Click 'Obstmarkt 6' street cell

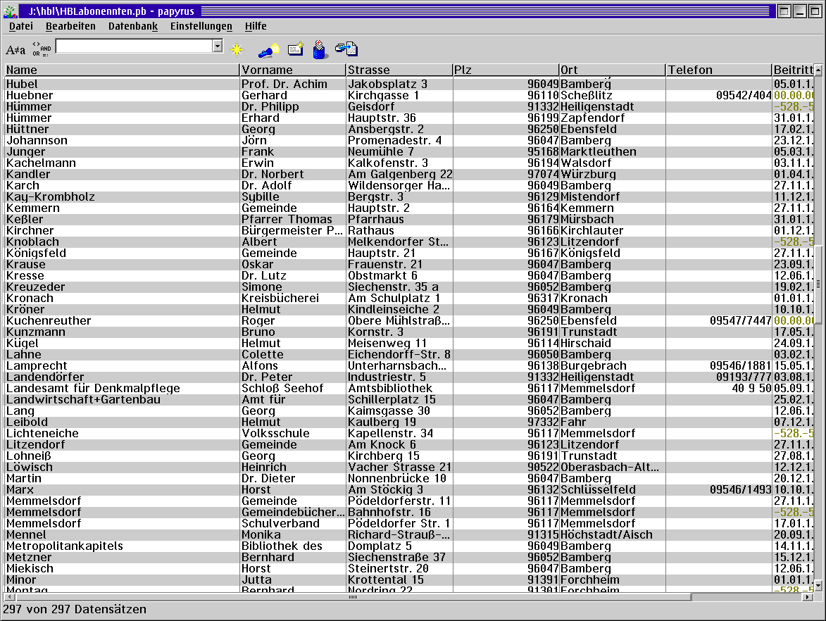click(399, 276)
